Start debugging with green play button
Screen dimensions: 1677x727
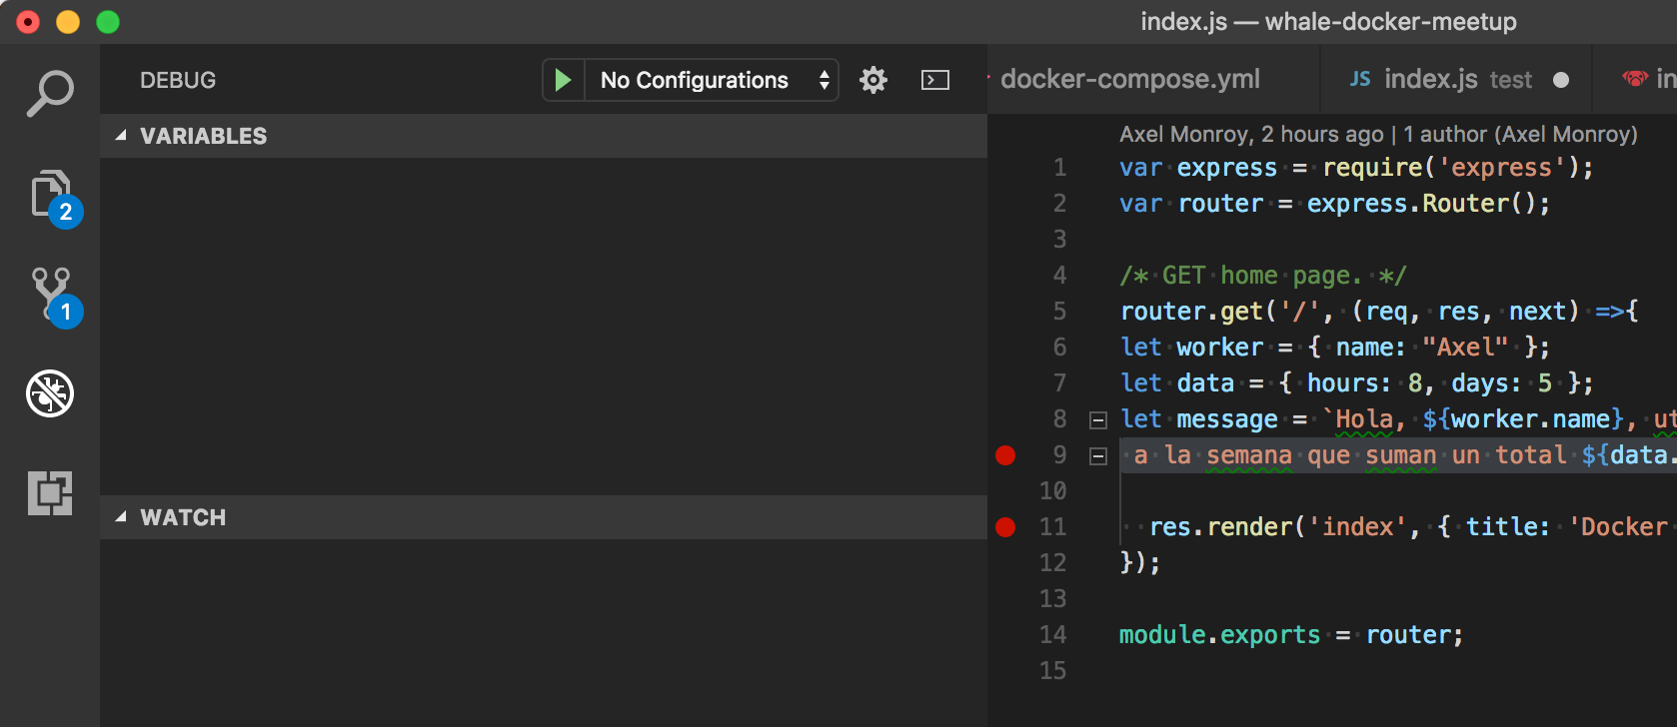pyautogui.click(x=563, y=80)
